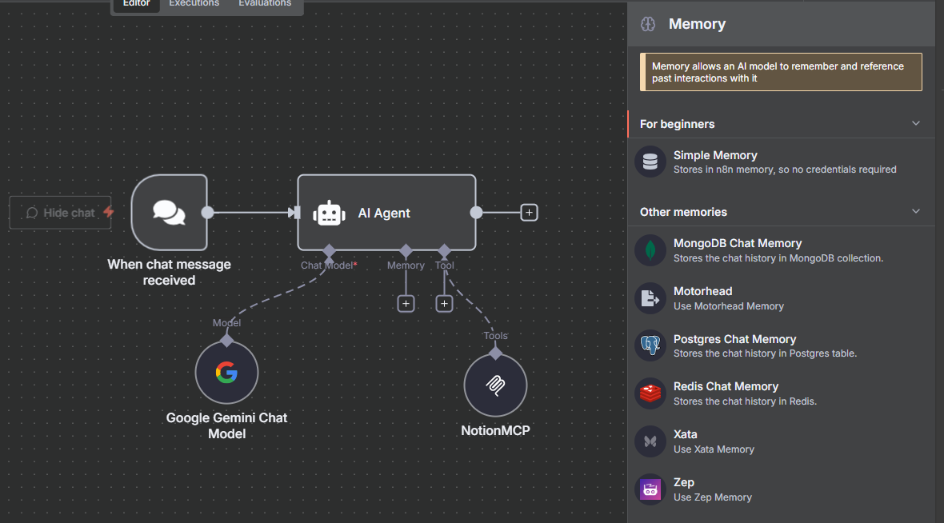
Task: Open the Google Gemini Chat Model node
Action: click(226, 372)
